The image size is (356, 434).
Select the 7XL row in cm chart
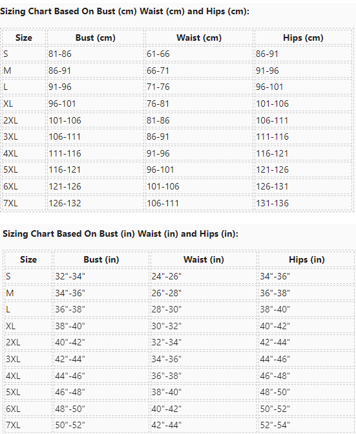(177, 203)
